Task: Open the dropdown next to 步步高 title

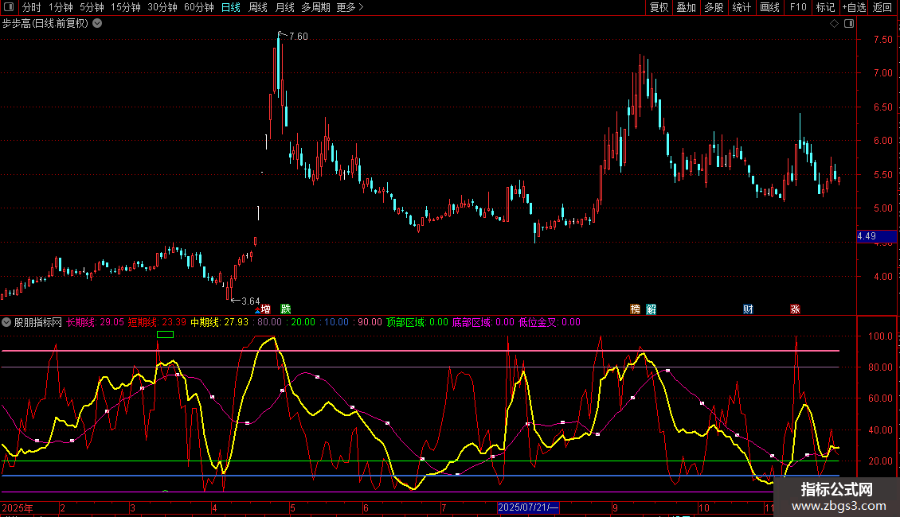Action: coord(97,23)
